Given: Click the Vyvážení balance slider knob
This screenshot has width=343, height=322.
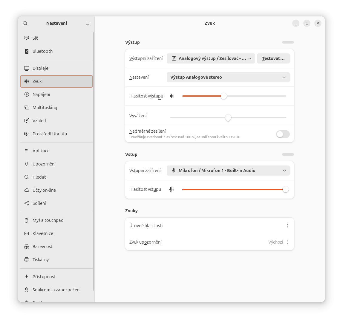Looking at the screenshot, I should [228, 118].
